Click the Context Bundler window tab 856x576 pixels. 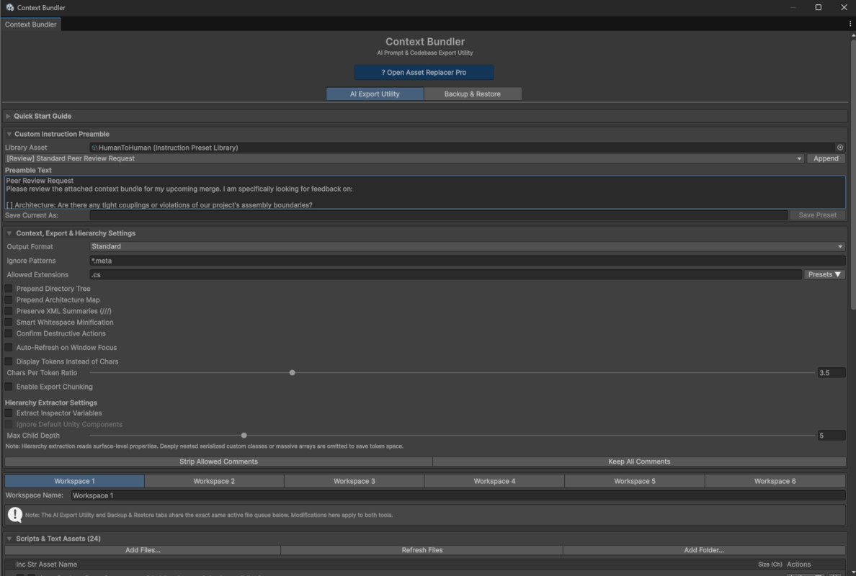(30, 24)
